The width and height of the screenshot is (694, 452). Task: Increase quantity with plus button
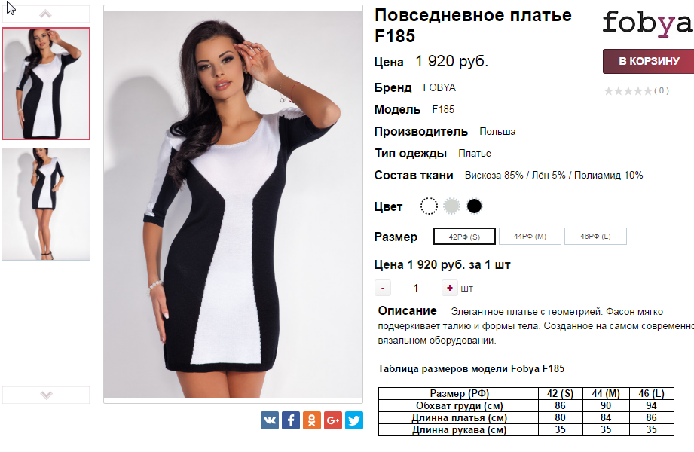click(x=449, y=288)
